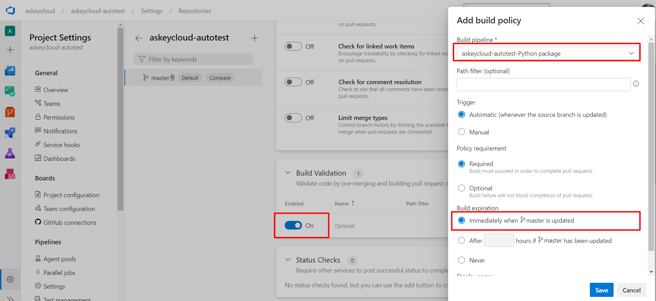The image size is (656, 301).
Task: Open Notifications settings page
Action: (60, 131)
